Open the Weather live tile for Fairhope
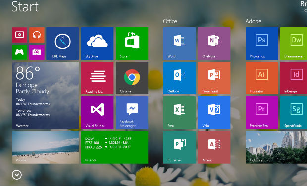The width and height of the screenshot is (307, 186). (46, 95)
